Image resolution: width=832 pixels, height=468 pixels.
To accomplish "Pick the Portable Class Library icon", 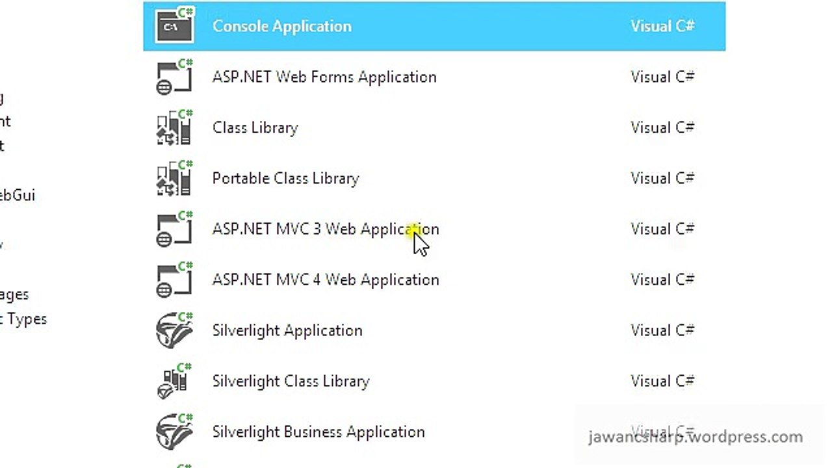I will point(175,178).
